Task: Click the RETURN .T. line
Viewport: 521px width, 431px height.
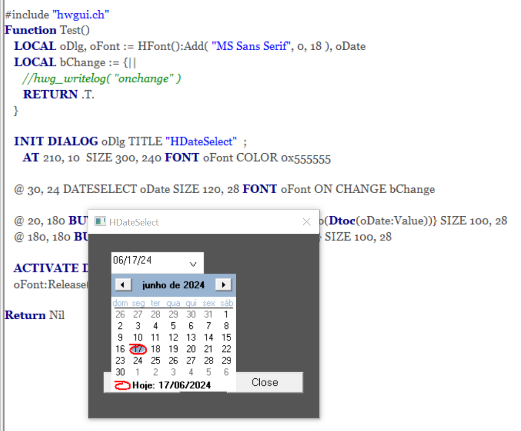Action: coord(59,95)
